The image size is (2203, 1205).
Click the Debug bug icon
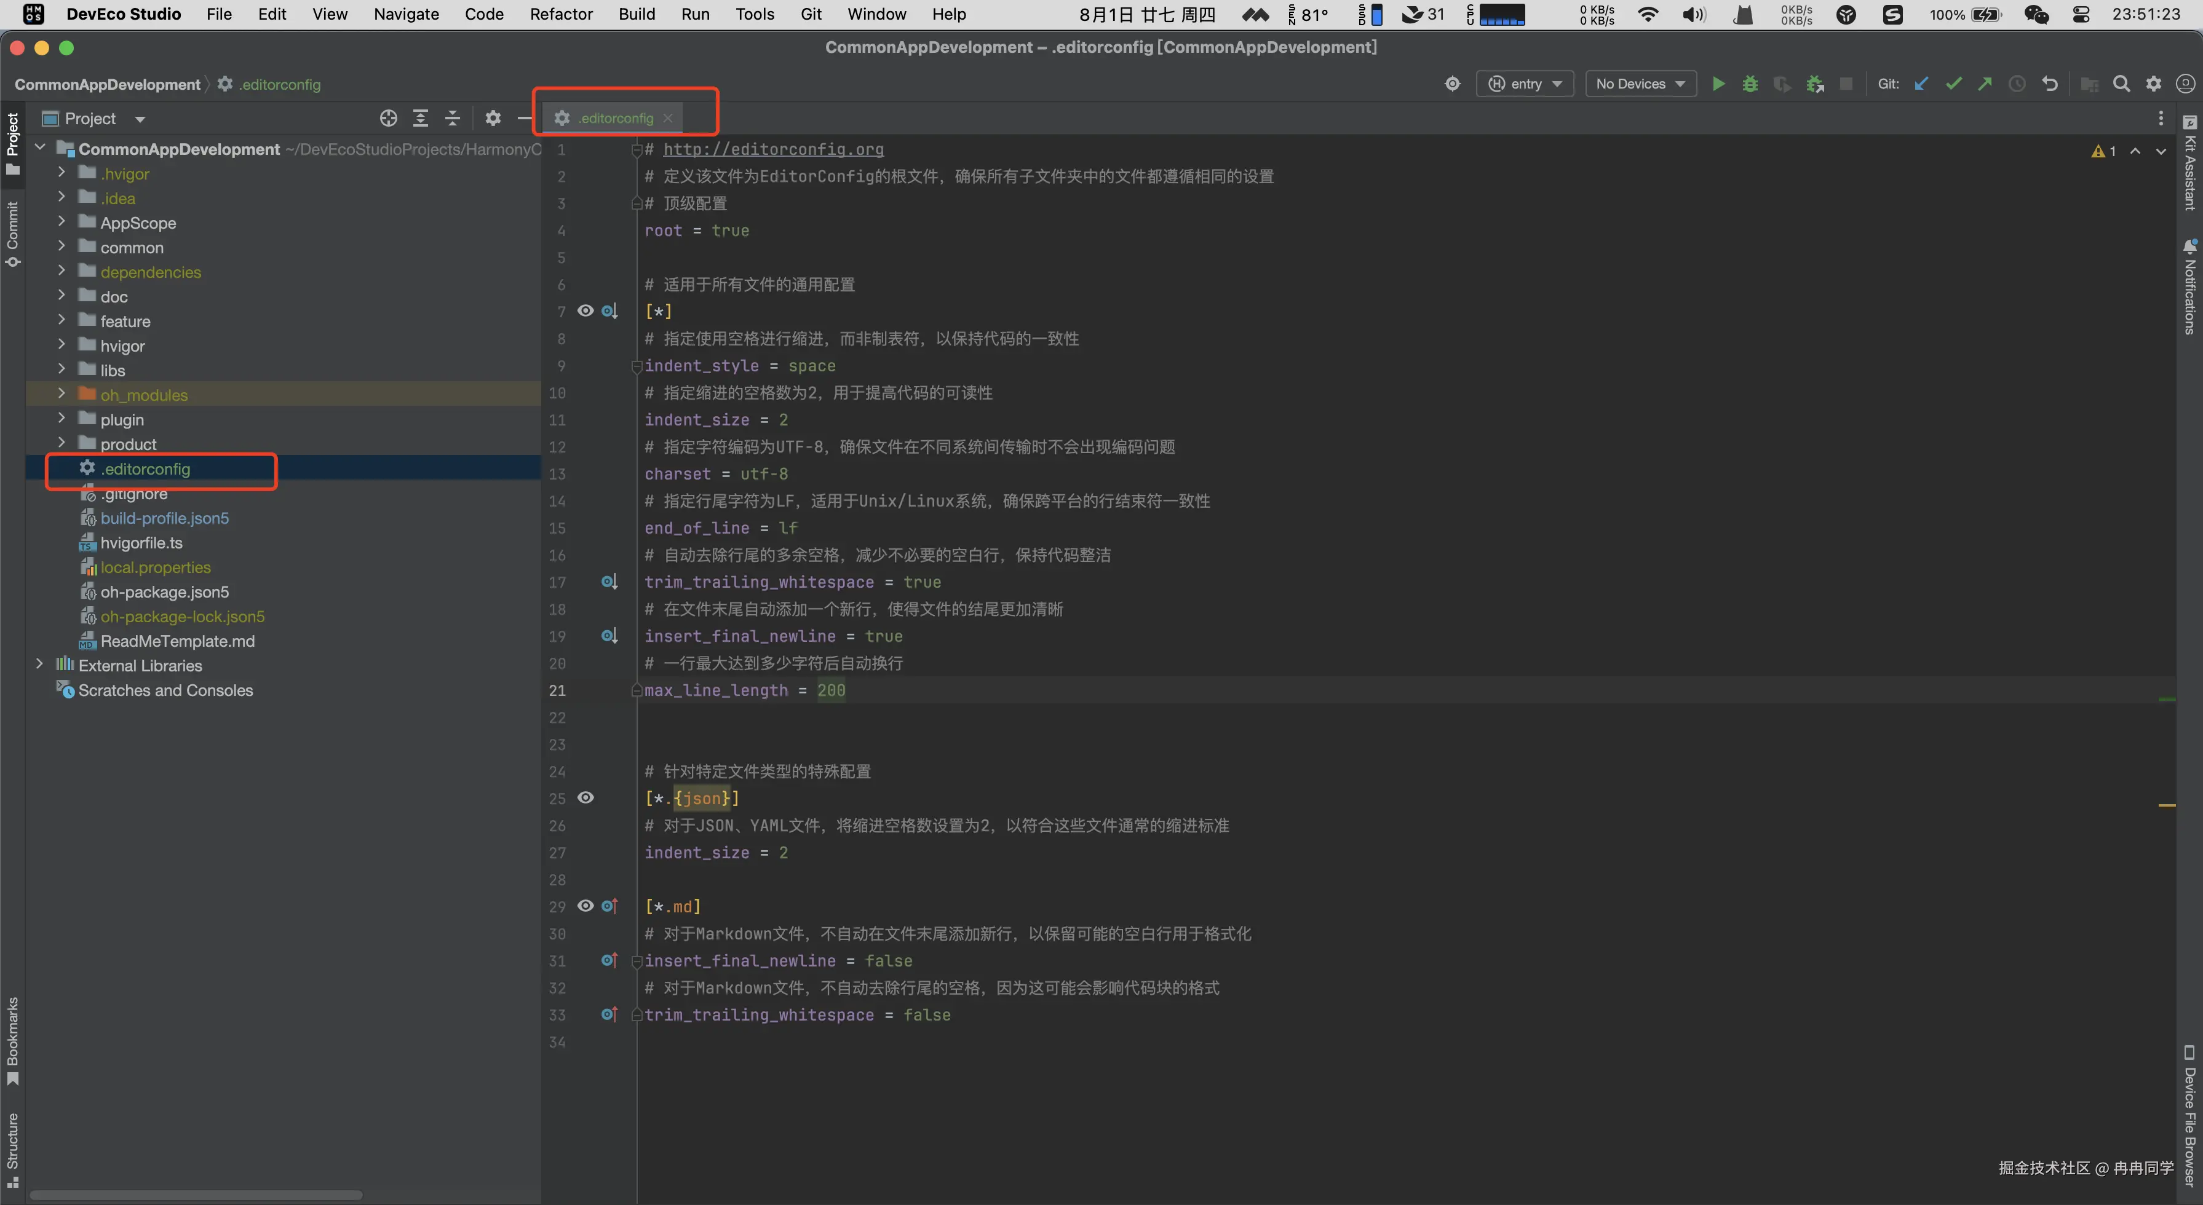[x=1750, y=84]
